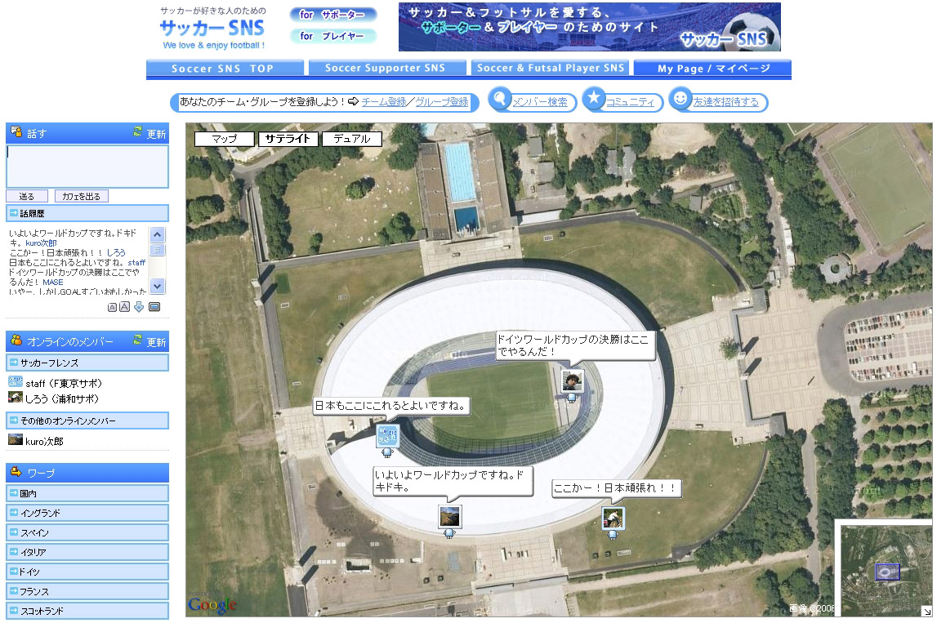Click staff avatar marker on stadium map
The image size is (937, 623).
point(387,436)
